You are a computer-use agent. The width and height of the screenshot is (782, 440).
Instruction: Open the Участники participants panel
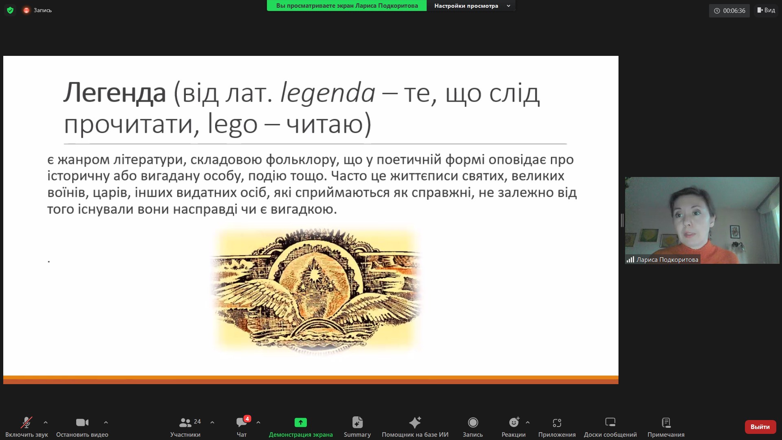pos(185,427)
